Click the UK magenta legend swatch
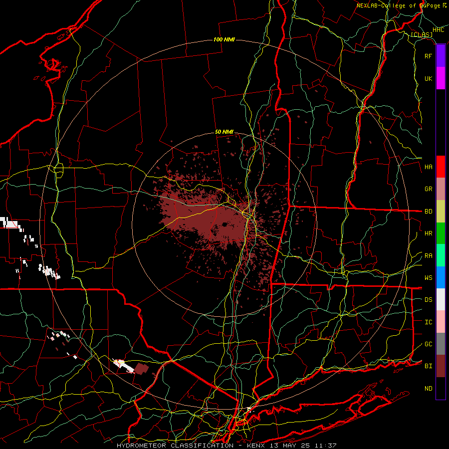Viewport: 449px width, 449px height. pos(441,78)
